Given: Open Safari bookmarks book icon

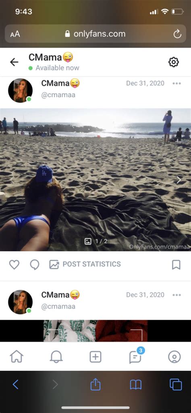Looking at the screenshot, I should [x=136, y=384].
